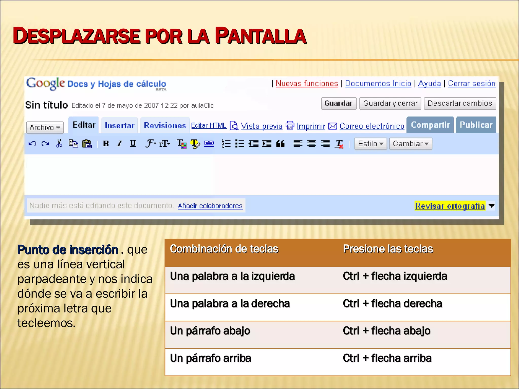The width and height of the screenshot is (519, 389).
Task: Click the Ayuda link
Action: pos(430,83)
